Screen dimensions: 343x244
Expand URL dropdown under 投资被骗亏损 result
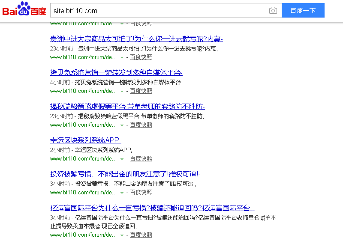point(122,193)
